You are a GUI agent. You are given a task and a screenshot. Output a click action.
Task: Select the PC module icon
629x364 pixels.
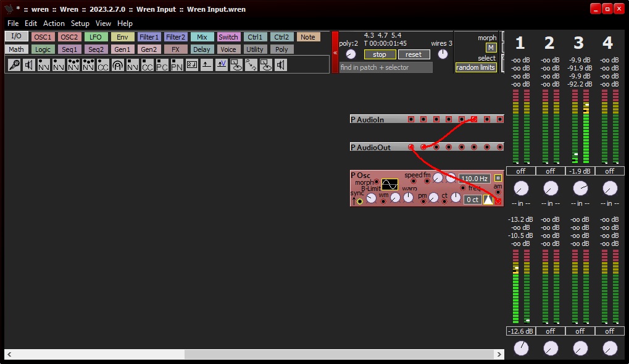click(x=162, y=65)
